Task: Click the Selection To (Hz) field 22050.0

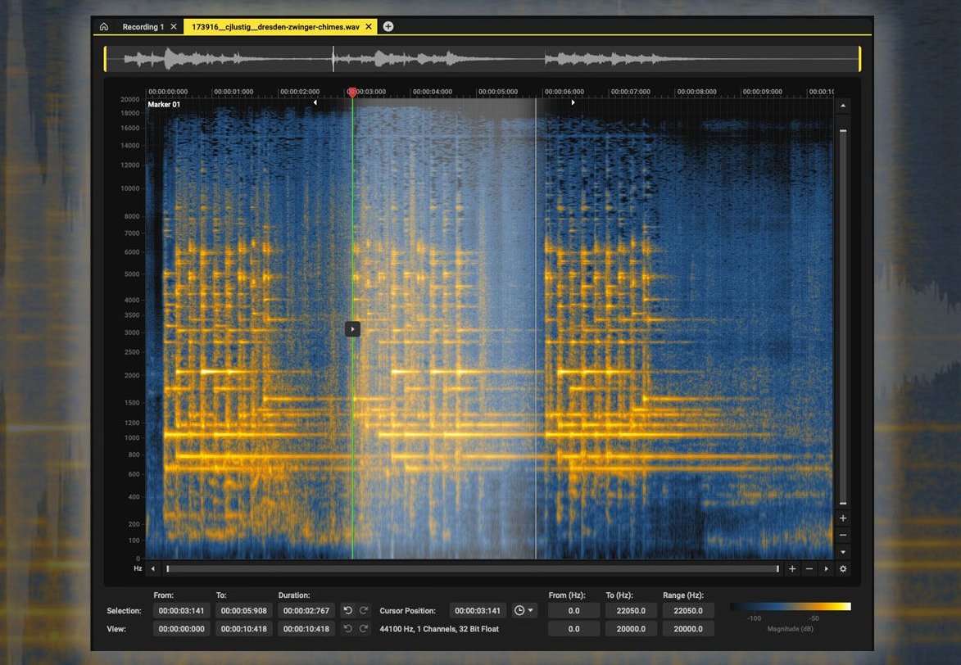Action: pos(631,610)
